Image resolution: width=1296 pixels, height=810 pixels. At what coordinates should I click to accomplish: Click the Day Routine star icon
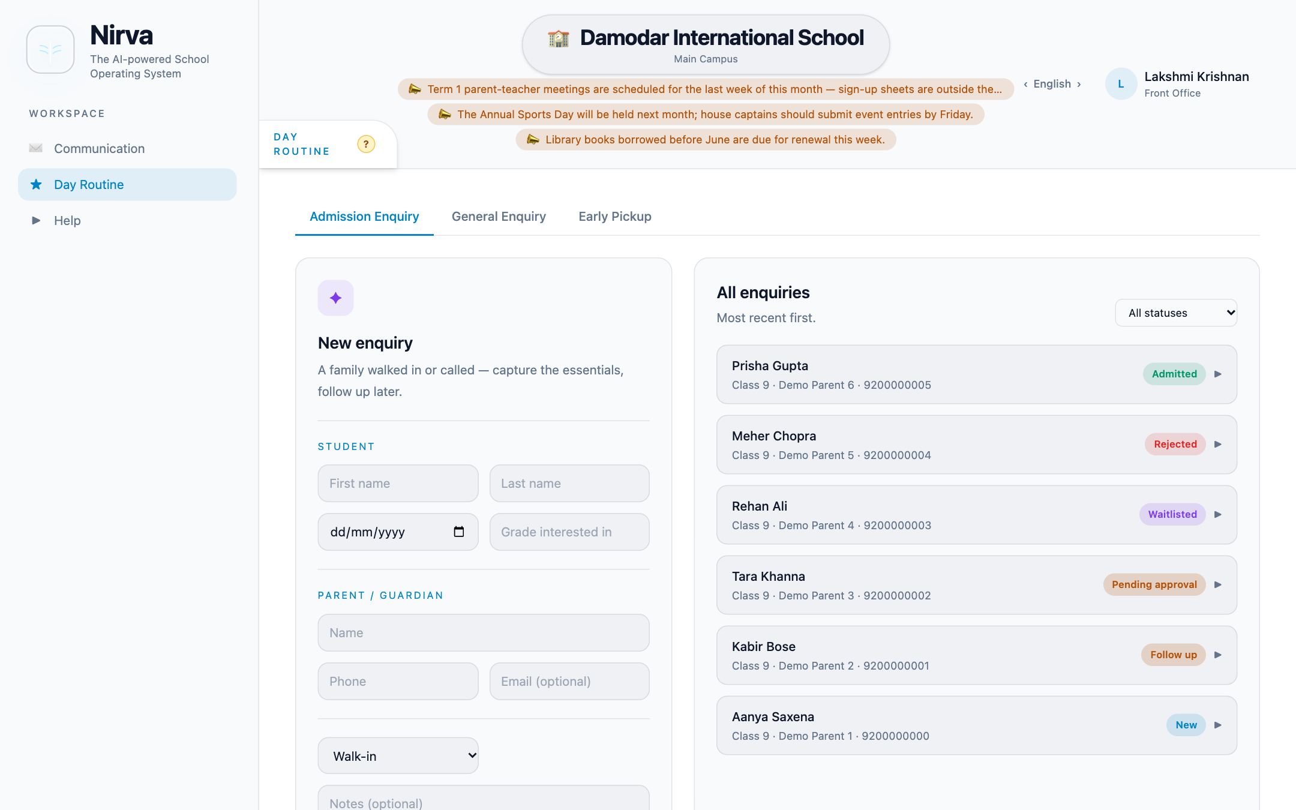pos(36,184)
